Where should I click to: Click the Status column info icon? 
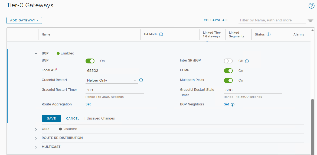click(x=269, y=34)
